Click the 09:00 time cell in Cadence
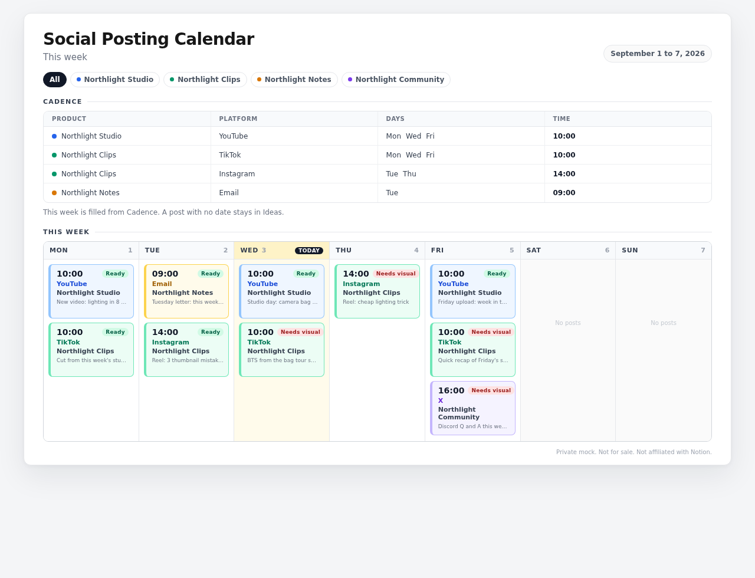The image size is (755, 578). point(628,193)
